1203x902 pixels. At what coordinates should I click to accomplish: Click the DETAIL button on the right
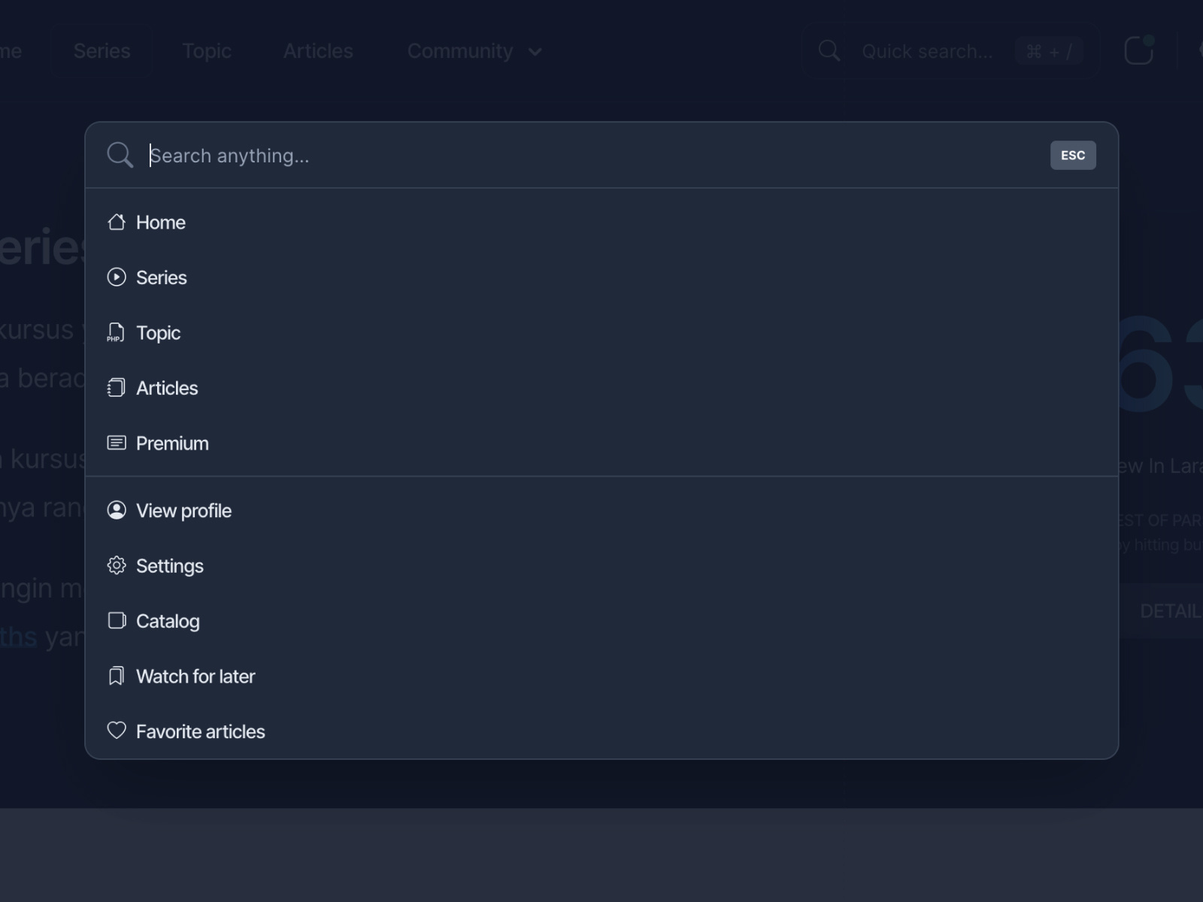point(1173,611)
